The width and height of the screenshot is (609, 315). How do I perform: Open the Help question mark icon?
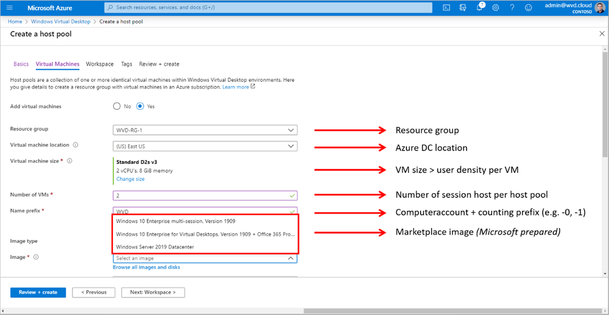tap(512, 8)
